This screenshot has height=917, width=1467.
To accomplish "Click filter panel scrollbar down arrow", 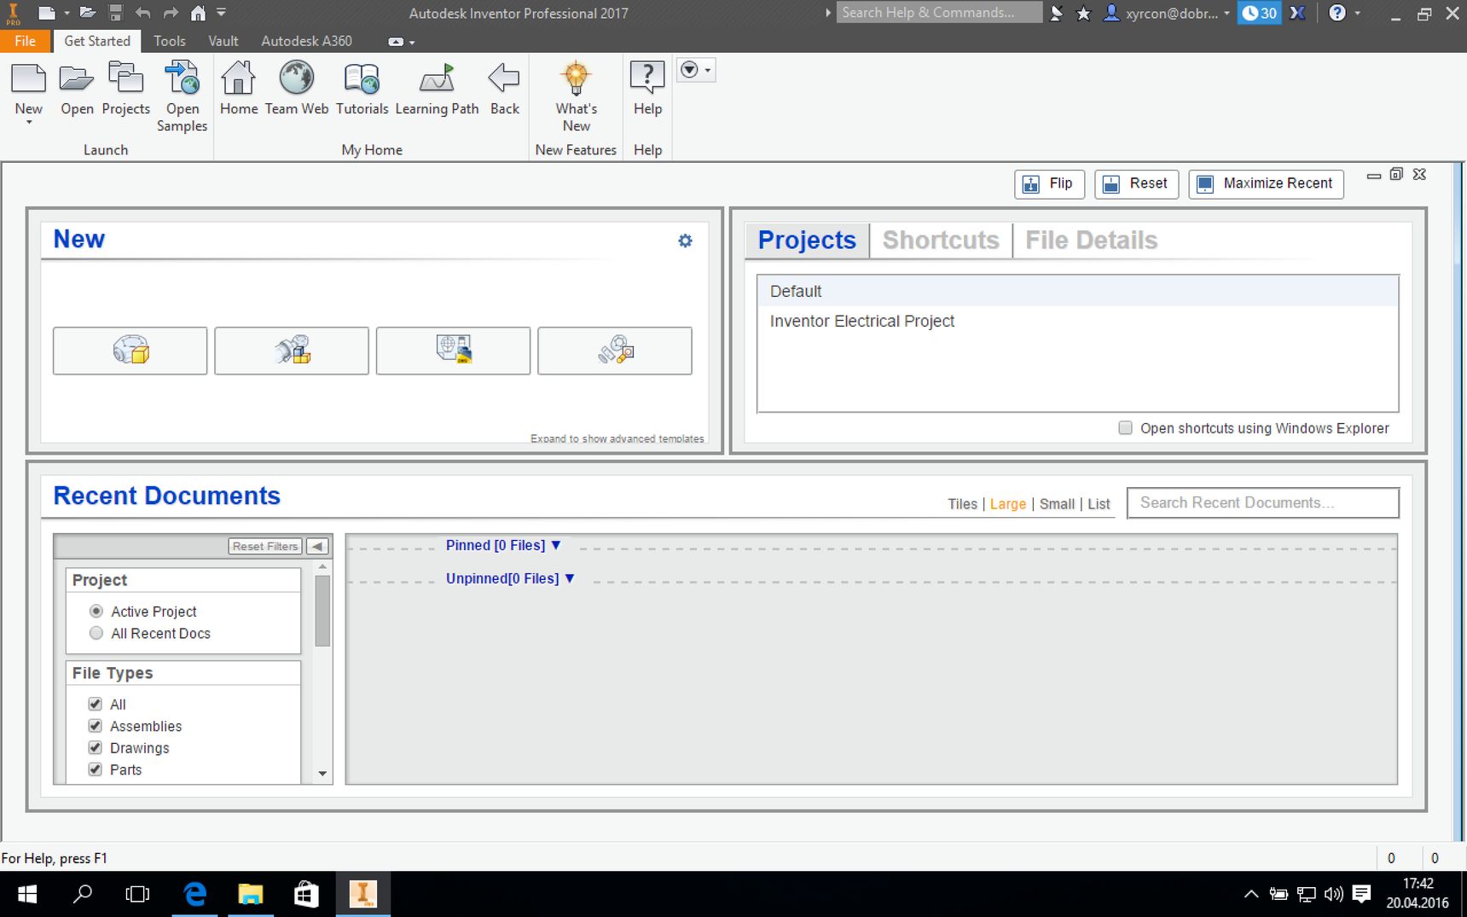I will tap(322, 774).
